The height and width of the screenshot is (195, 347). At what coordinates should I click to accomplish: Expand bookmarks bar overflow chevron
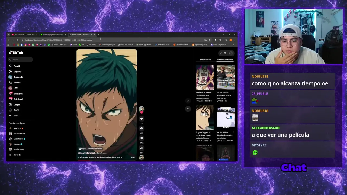[x=233, y=45]
